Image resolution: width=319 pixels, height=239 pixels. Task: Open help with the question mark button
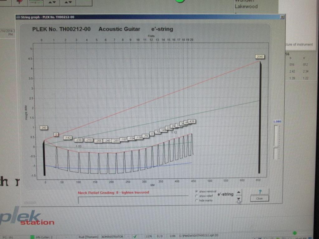point(260,191)
